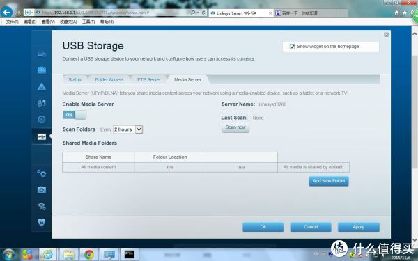
Task: Click the browser Back arrow button
Action: (x=6, y=13)
